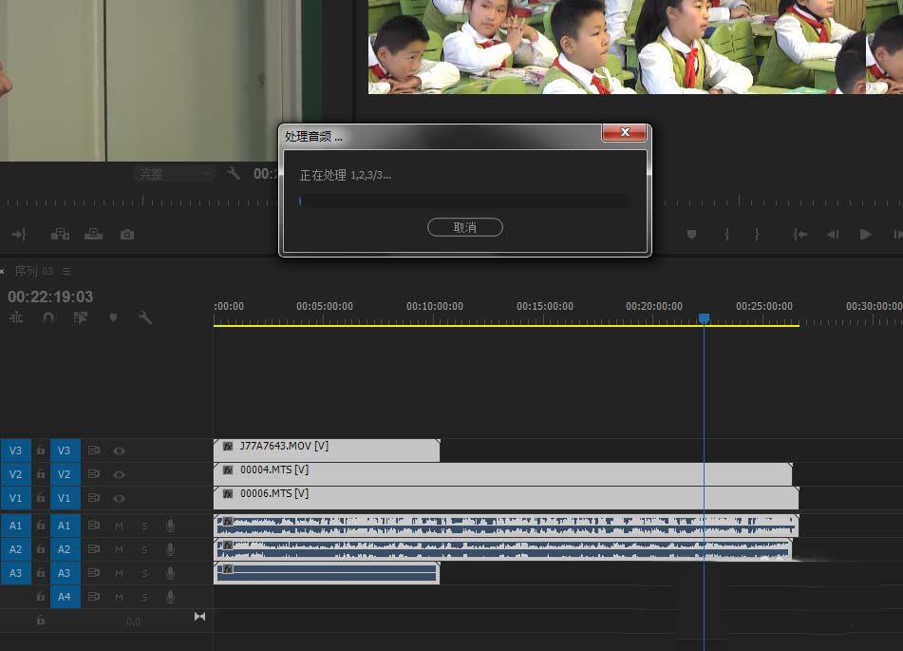Screen dimensions: 903x651
Task: Open the sequence 序列 03 panel menu
Action: tap(66, 271)
